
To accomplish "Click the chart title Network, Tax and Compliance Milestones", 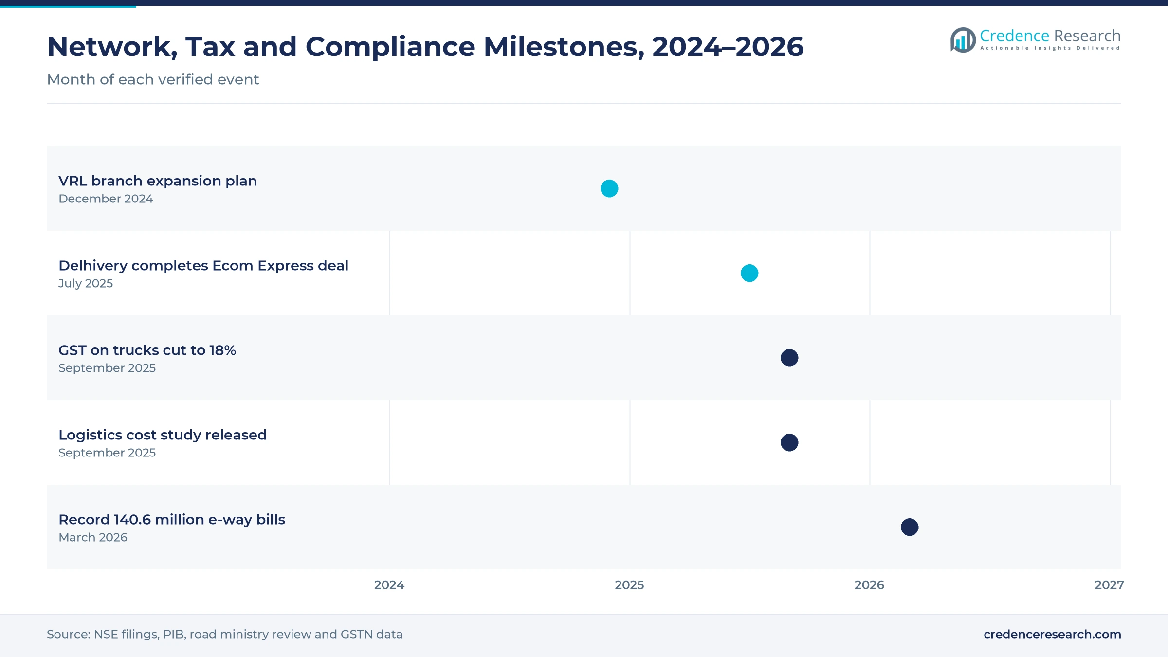I will pos(425,47).
